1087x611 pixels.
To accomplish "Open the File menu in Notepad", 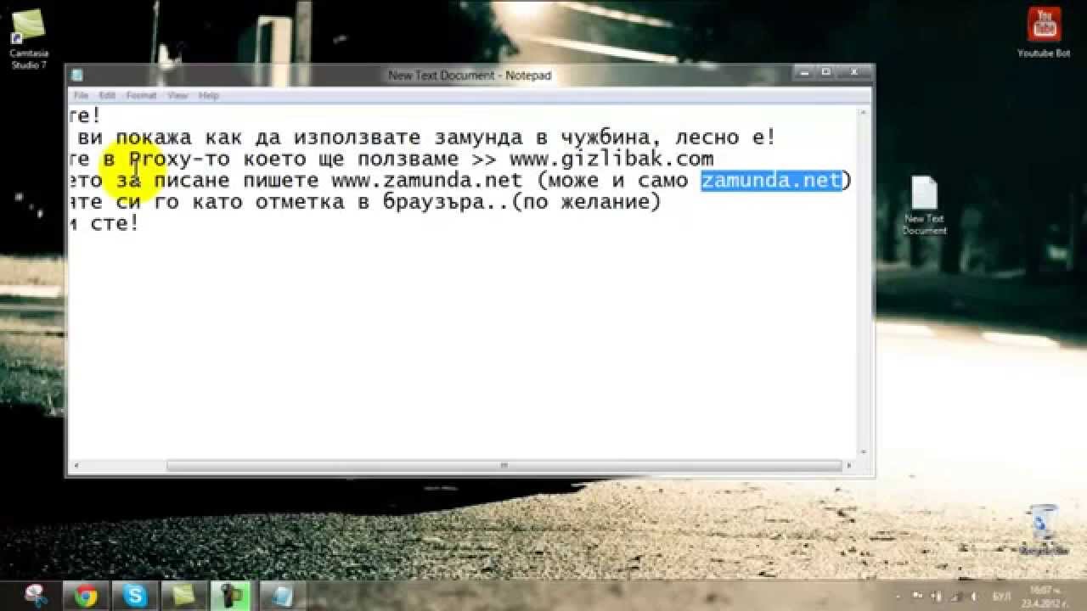I will [81, 96].
